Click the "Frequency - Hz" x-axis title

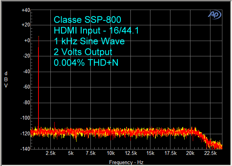click(126, 162)
